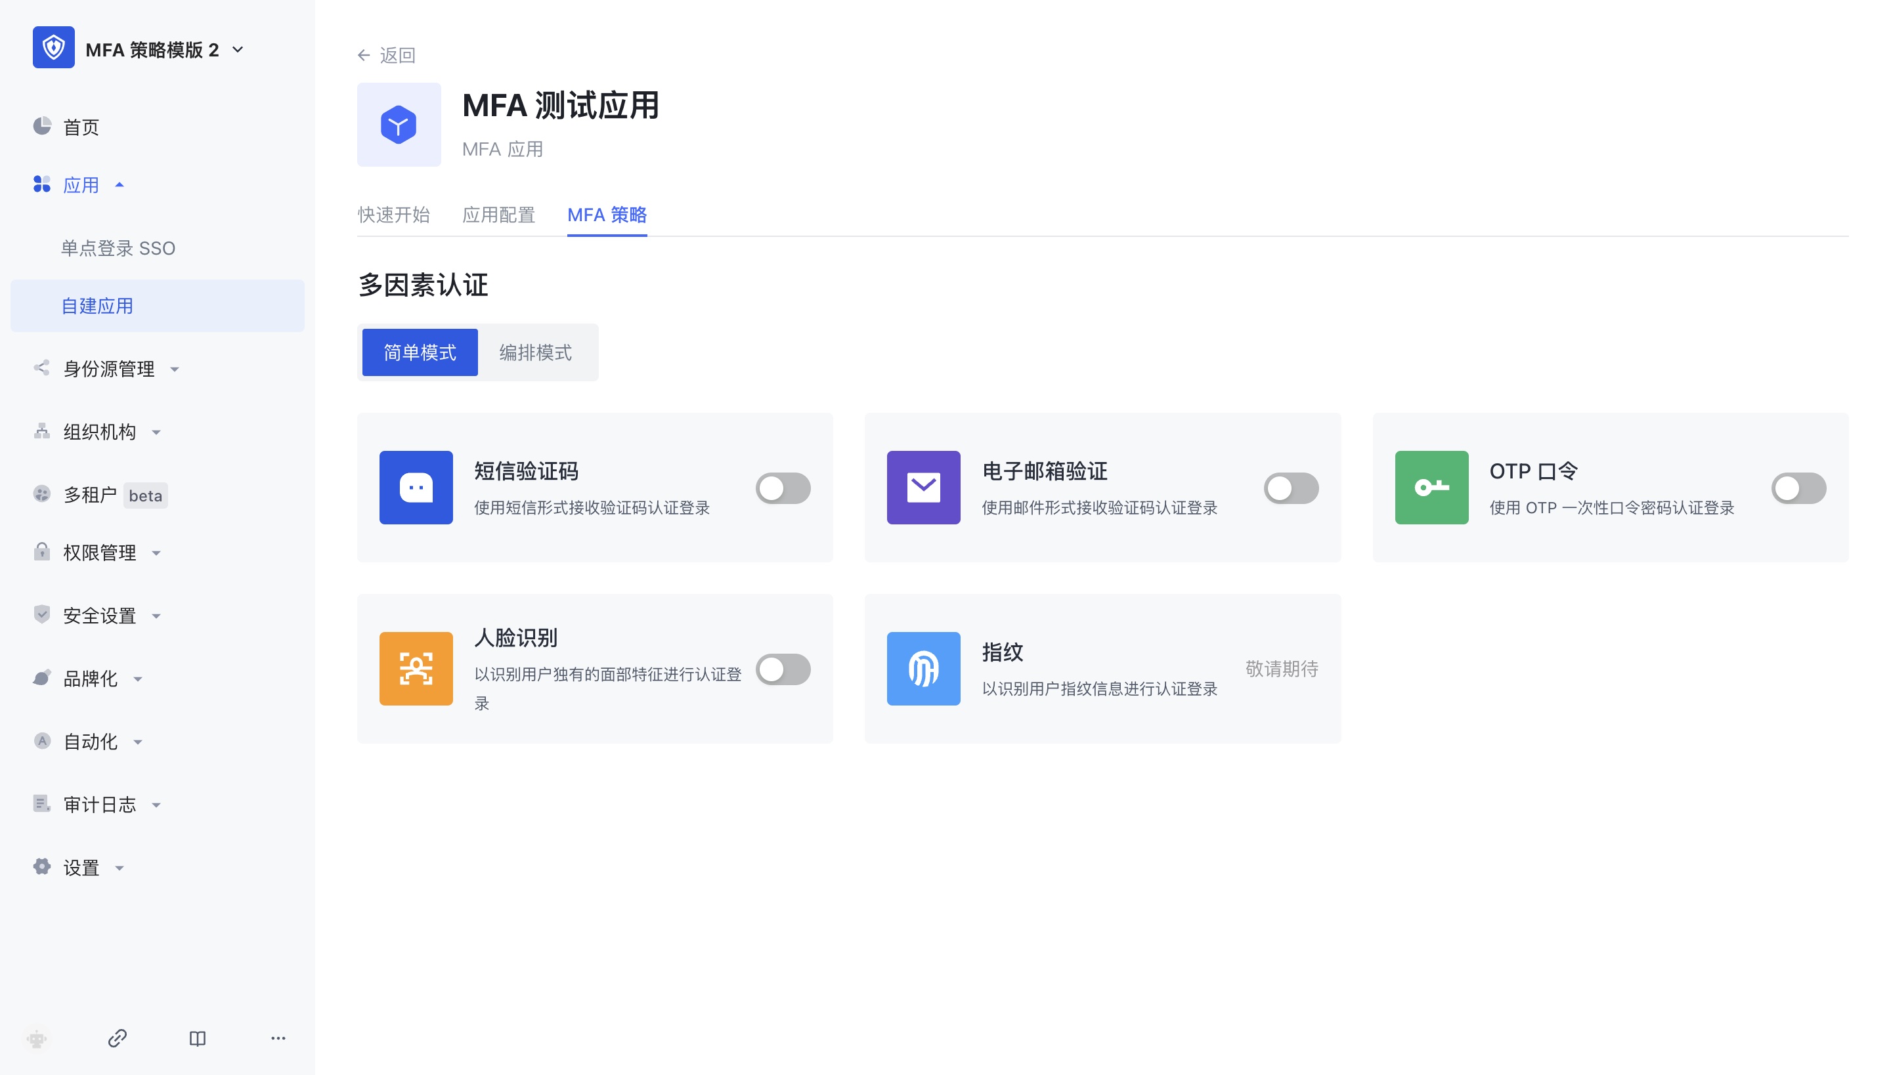
Task: Open the 快速开始 tab
Action: click(395, 215)
